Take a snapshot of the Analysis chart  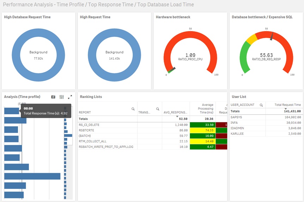pos(53,97)
